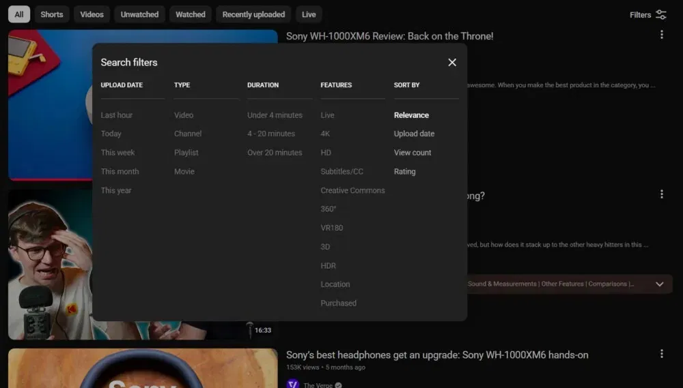
Task: Enable the Subtitles/CC feature filter
Action: click(341, 171)
